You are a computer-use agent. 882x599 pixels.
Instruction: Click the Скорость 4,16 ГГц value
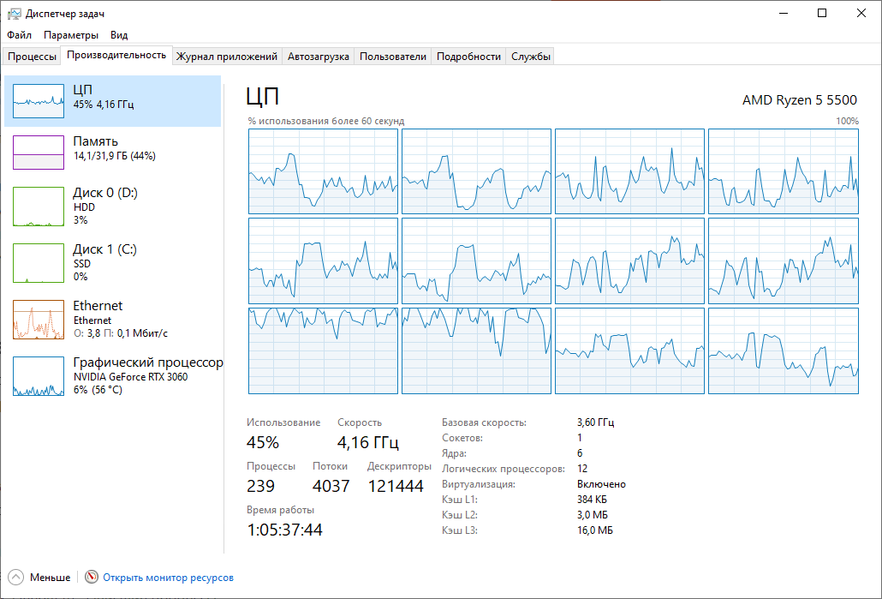tap(368, 442)
